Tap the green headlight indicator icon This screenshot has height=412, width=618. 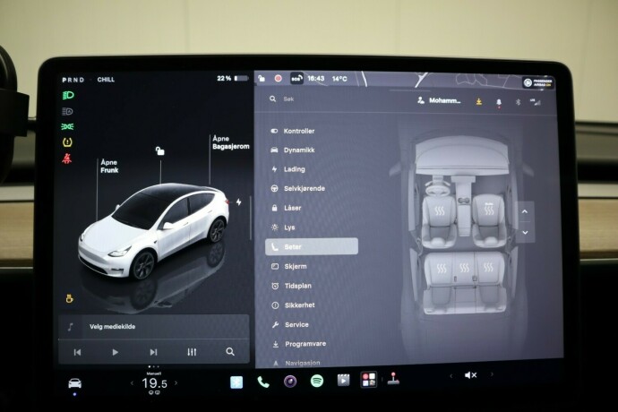[68, 95]
